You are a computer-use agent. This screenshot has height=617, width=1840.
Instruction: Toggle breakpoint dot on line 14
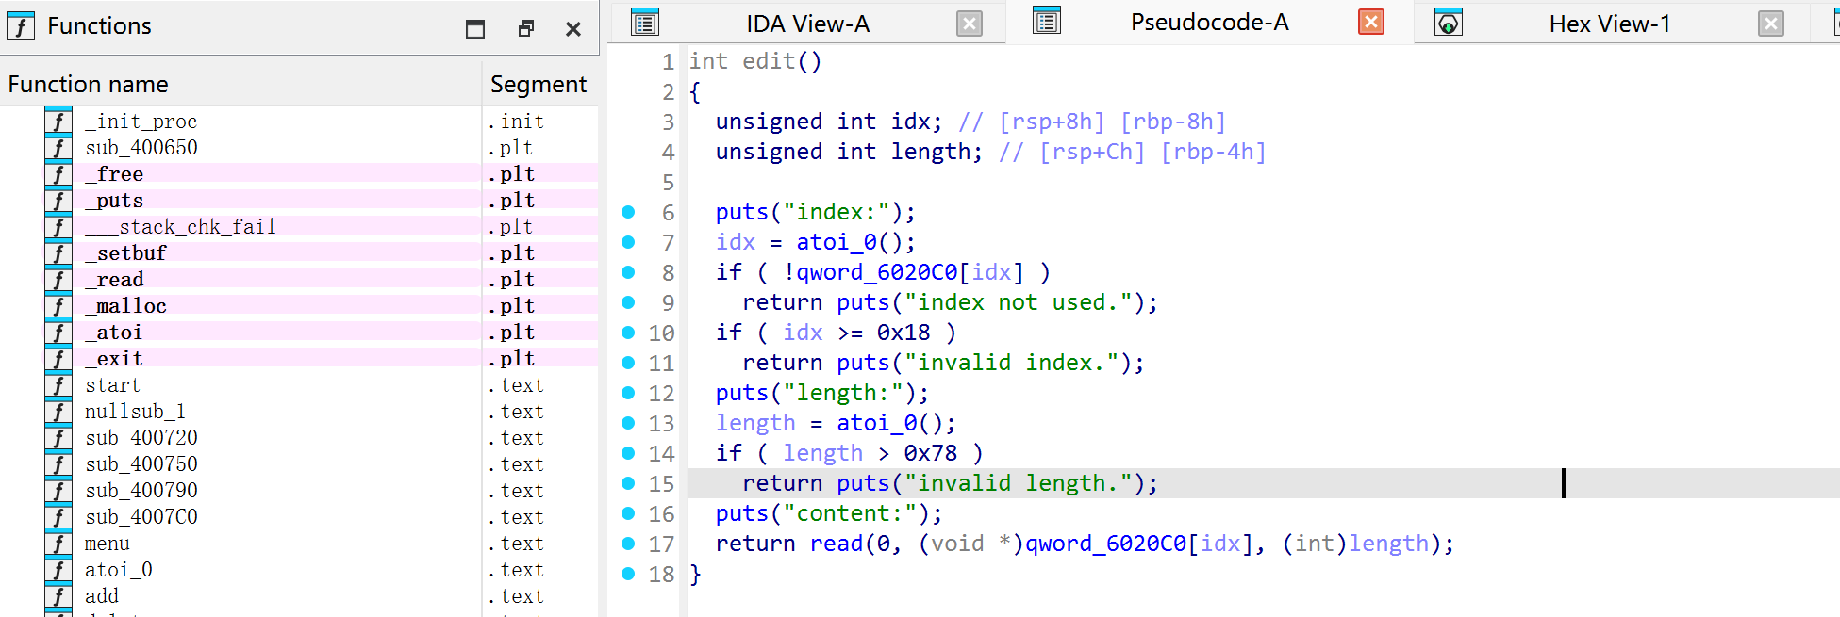(628, 453)
